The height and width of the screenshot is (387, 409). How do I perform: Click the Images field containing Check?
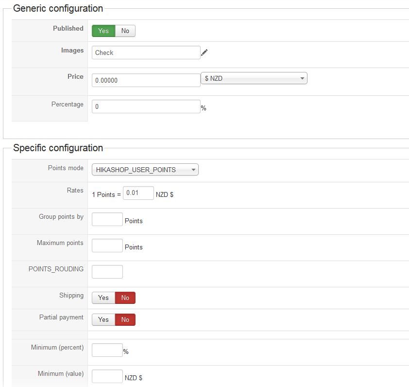pyautogui.click(x=146, y=53)
